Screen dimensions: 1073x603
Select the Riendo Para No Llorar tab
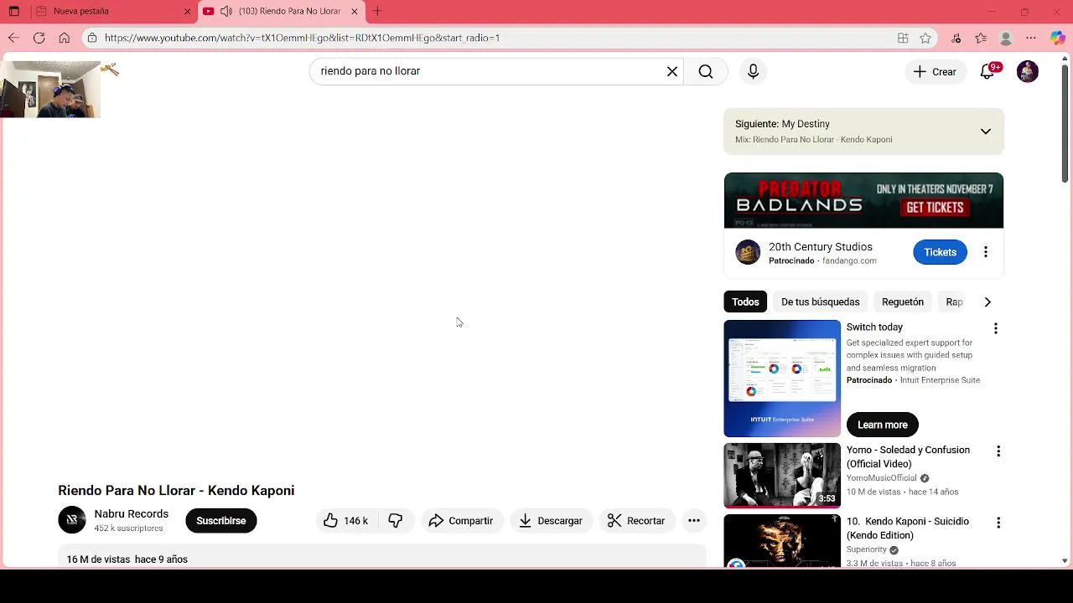pyautogui.click(x=283, y=12)
